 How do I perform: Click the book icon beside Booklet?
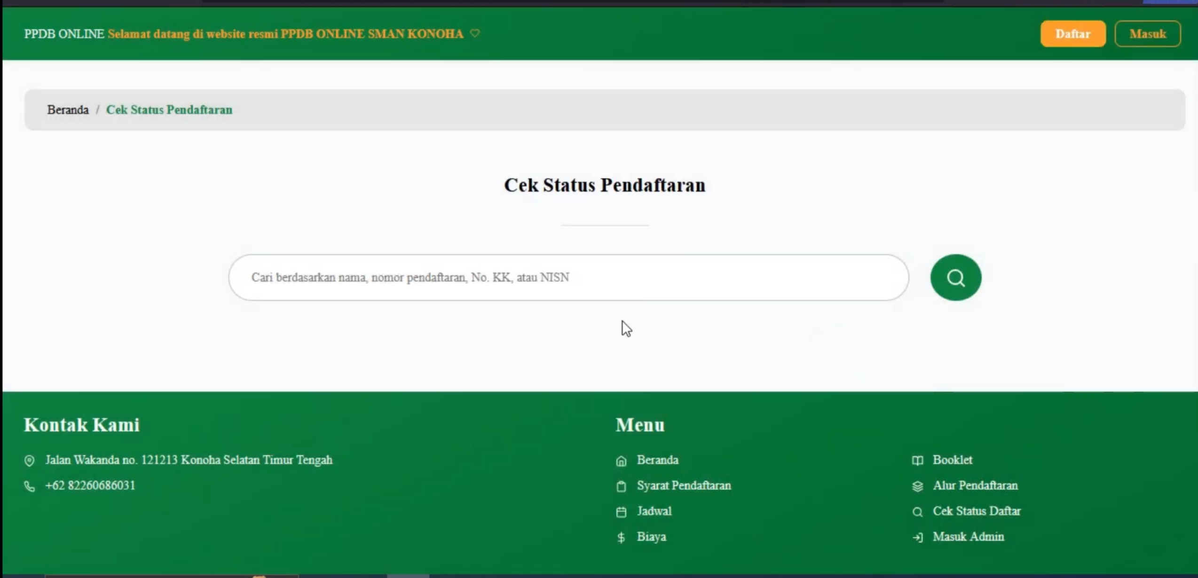point(917,461)
